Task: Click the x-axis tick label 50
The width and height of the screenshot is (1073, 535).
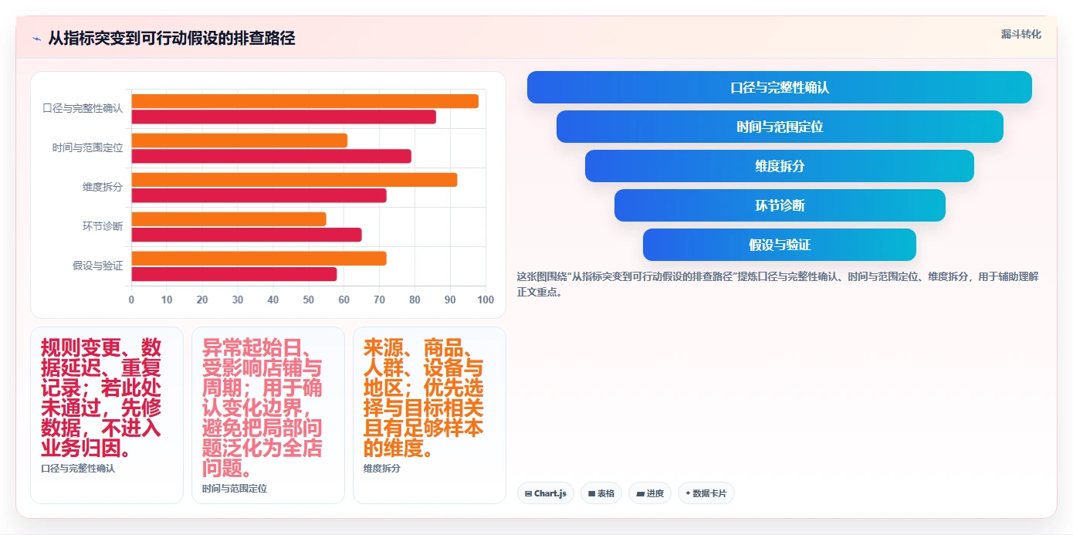Action: click(x=309, y=300)
